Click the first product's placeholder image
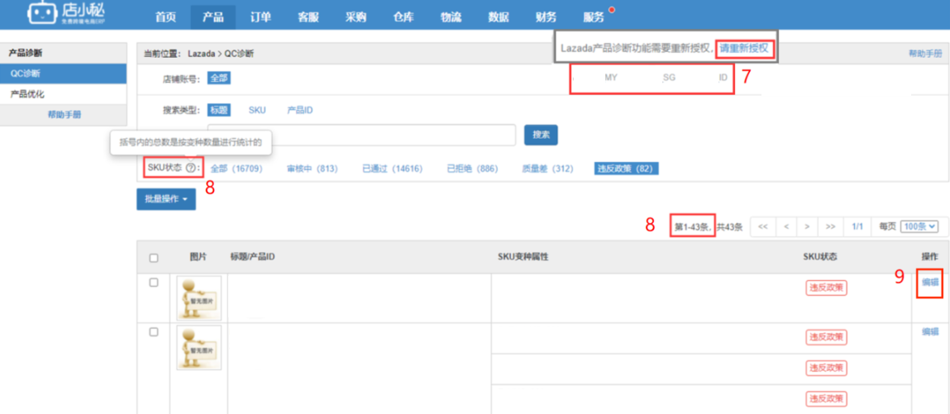This screenshot has height=414, width=950. point(198,297)
